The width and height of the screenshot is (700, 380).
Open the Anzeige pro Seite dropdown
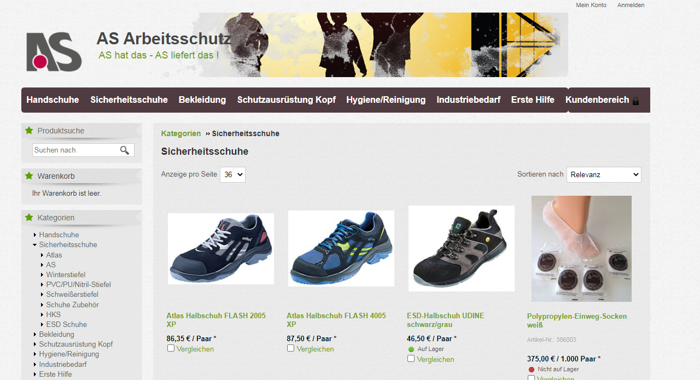tap(232, 174)
